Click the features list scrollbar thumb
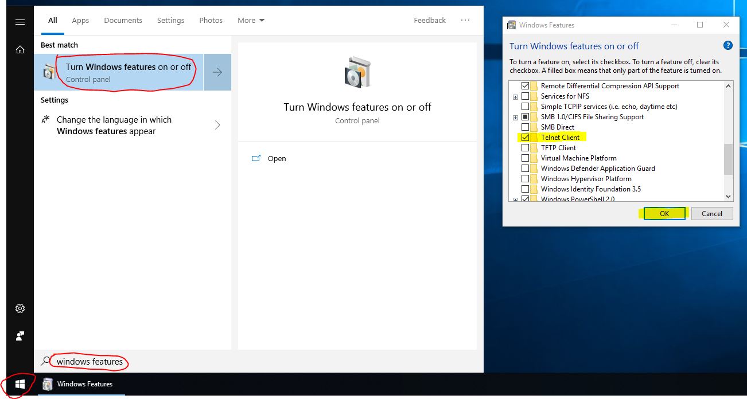Screen dimensions: 747x399 point(729,159)
